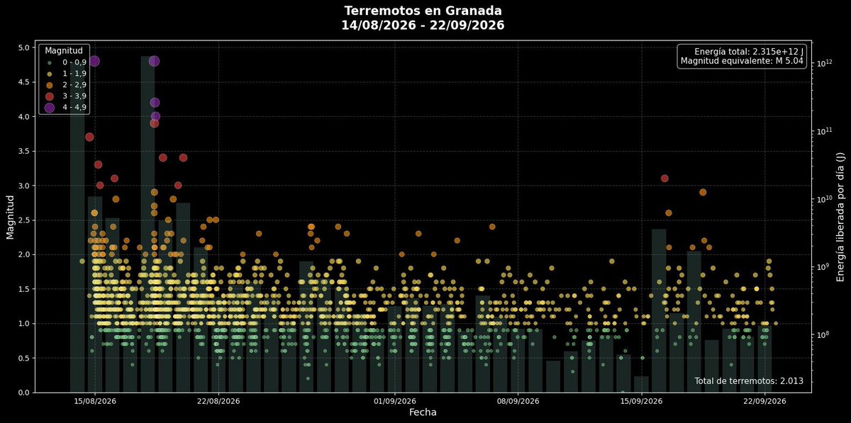The width and height of the screenshot is (851, 423).
Task: Click the right axis tick 10^10
Action: click(823, 198)
